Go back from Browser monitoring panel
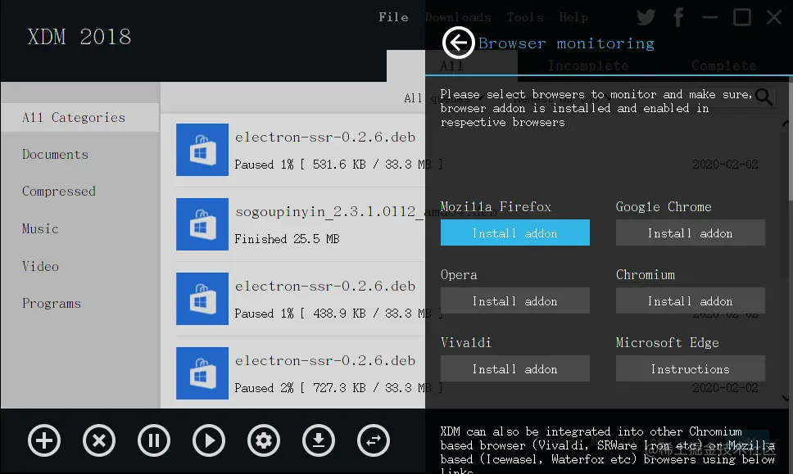The height and width of the screenshot is (474, 793). 458,43
